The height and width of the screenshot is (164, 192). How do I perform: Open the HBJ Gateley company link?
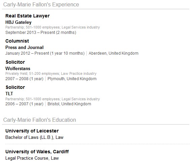click(18, 22)
